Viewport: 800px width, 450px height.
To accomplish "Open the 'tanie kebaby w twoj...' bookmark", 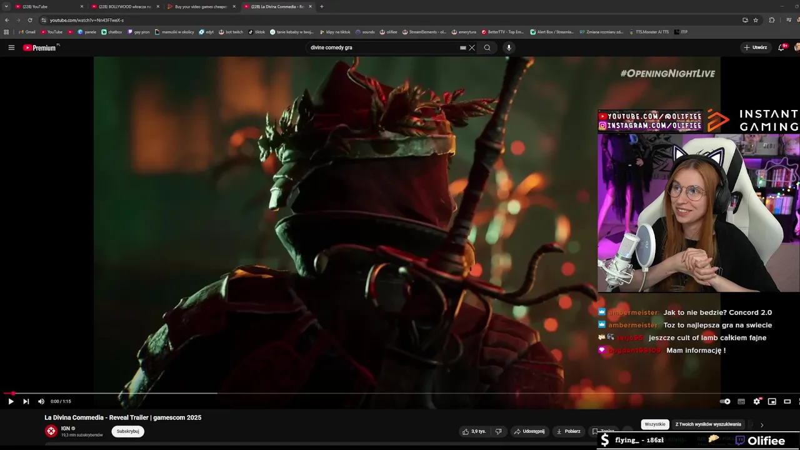I will [292, 32].
